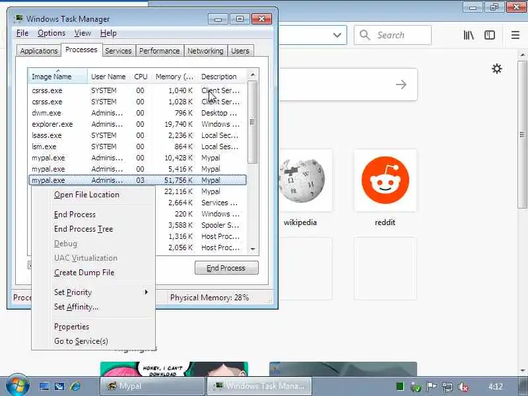Select the Spooler S... row with 3,588 K

tap(201, 225)
